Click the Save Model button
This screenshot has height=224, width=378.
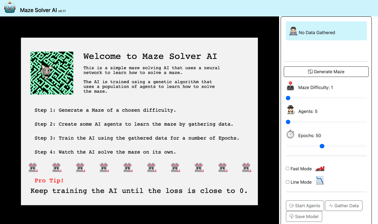[304, 216]
